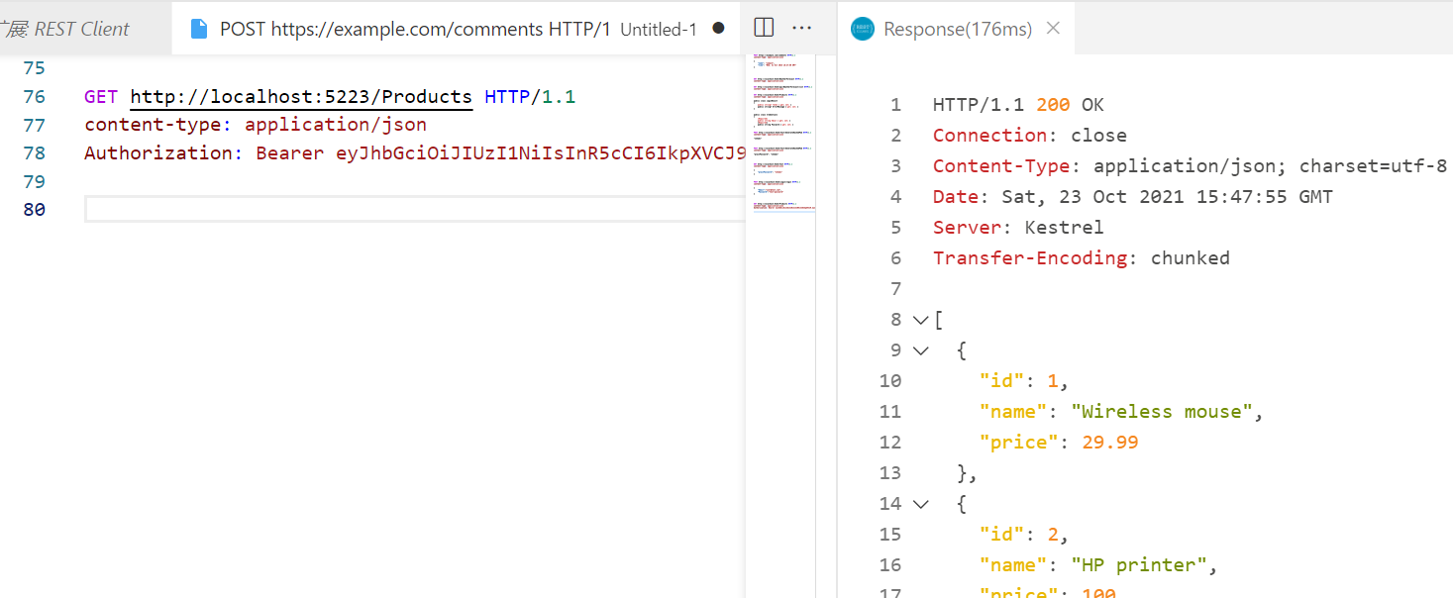Viewport: 1453px width, 598px height.
Task: Collapse the first product object at line 9
Action: point(920,350)
